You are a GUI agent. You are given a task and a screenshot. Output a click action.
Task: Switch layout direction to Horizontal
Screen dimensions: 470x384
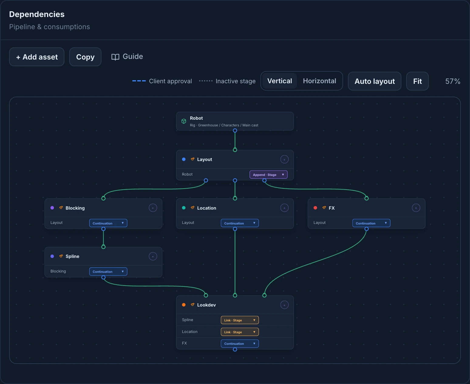click(x=319, y=81)
